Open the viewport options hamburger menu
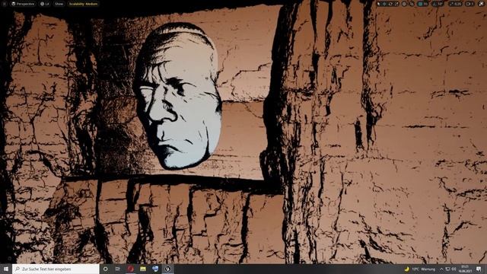The height and width of the screenshot is (274, 487). click(x=5, y=4)
